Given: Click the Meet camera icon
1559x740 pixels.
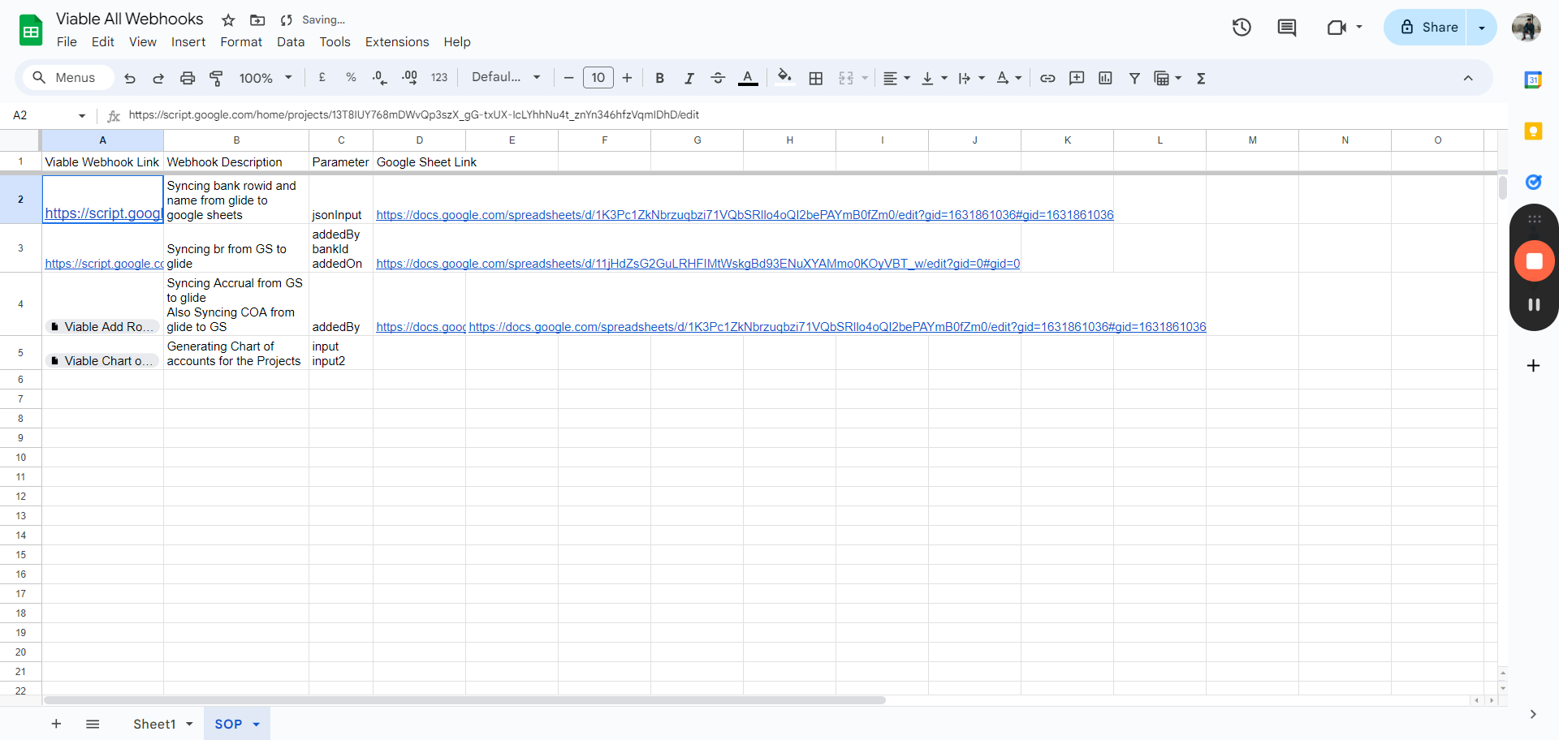Looking at the screenshot, I should [x=1337, y=28].
